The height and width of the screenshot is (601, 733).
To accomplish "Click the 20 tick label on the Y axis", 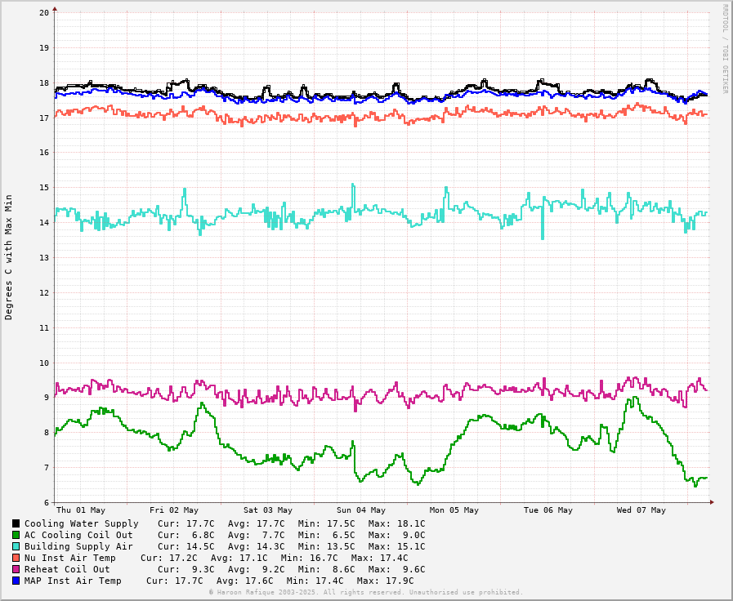I will (43, 13).
